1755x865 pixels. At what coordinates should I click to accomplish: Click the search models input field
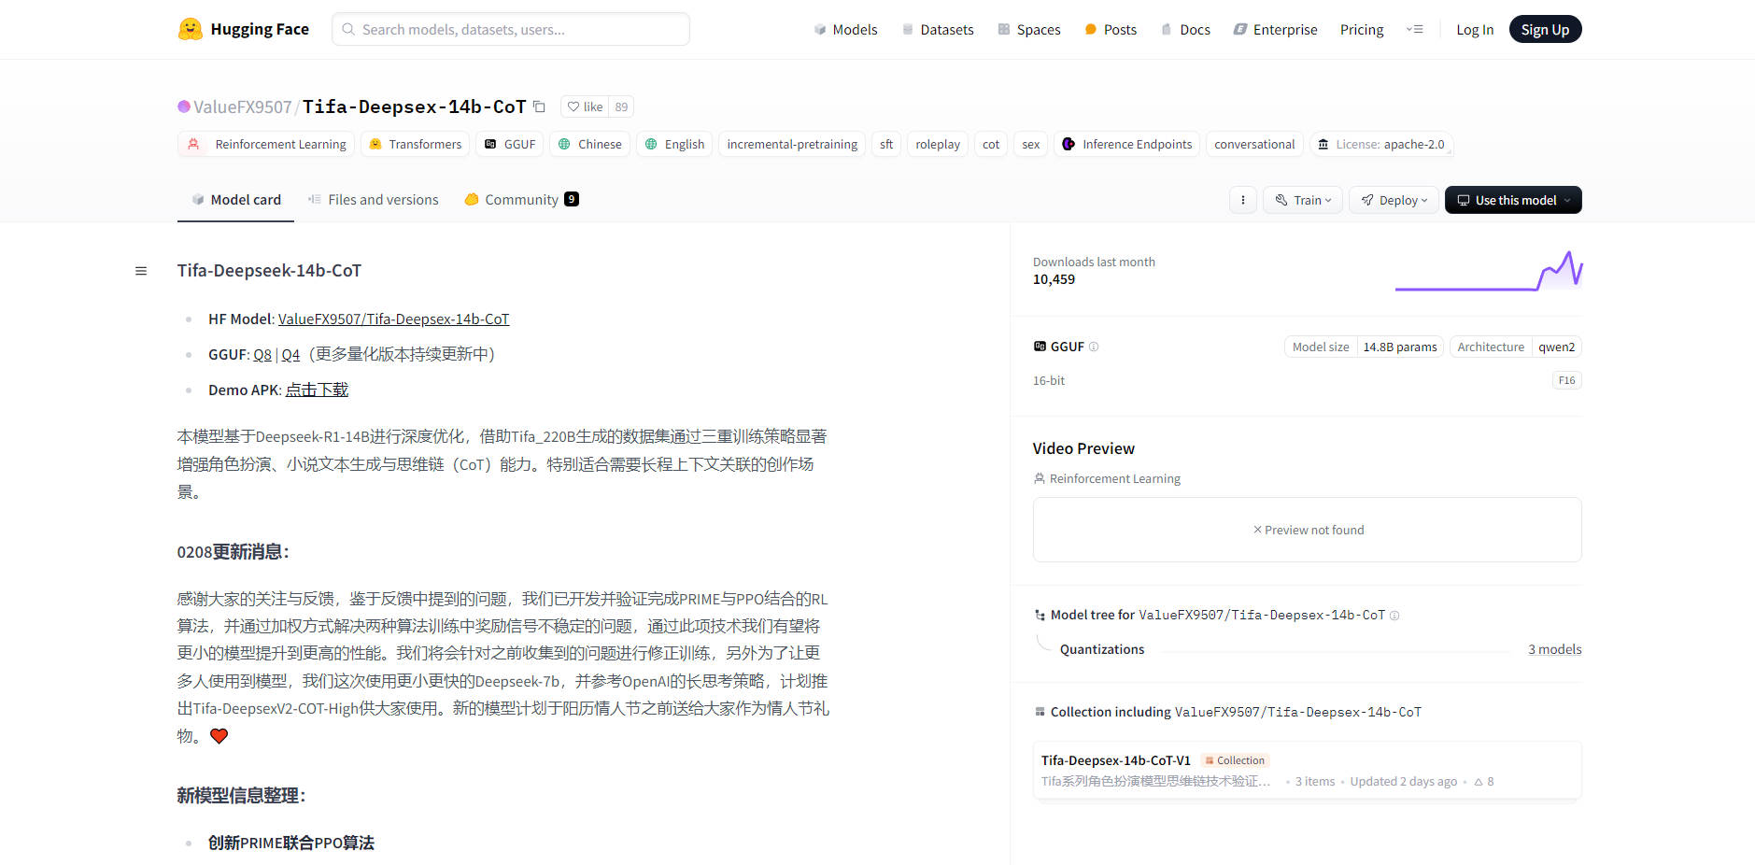coord(511,30)
